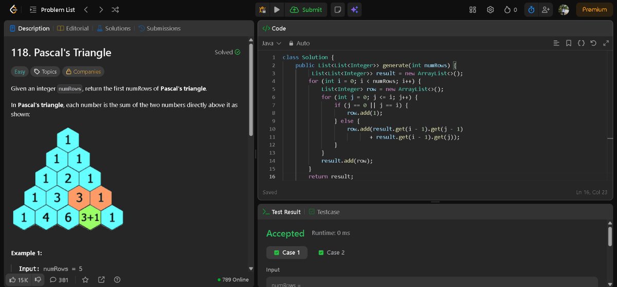Expand the code editor to fullscreen
Viewport: 617px width, 287px height.
tap(606, 43)
